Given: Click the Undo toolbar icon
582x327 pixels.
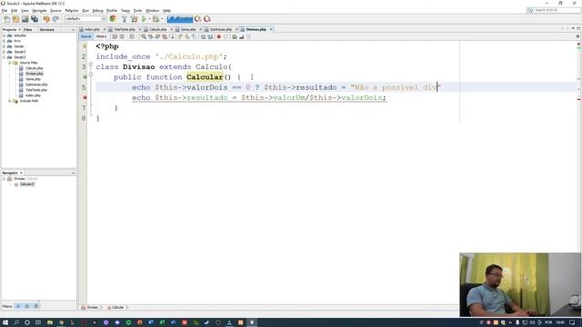Looking at the screenshot, I should [46, 19].
